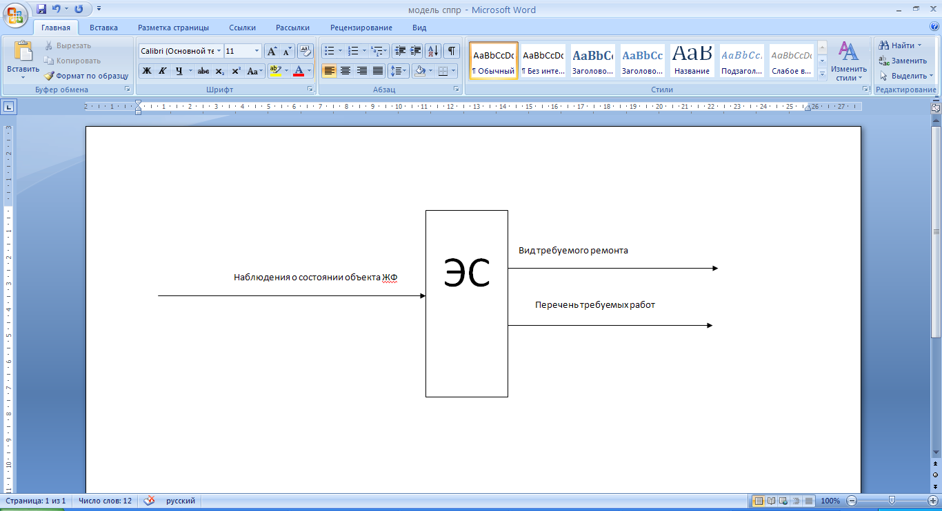Screen dimensions: 942x511
Task: Toggle italic formatting К
Action: 163,71
